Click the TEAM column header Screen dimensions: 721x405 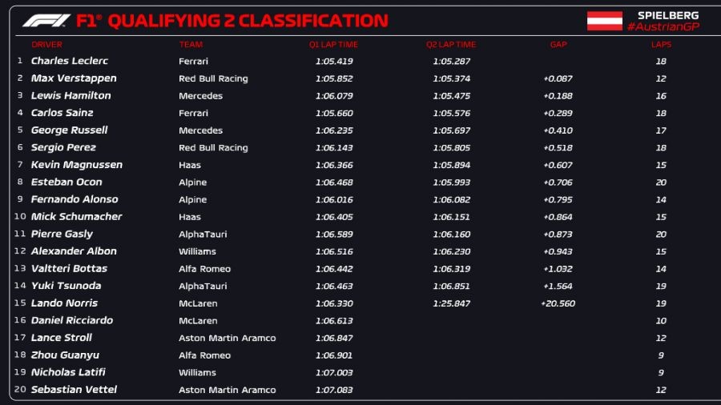pos(191,45)
